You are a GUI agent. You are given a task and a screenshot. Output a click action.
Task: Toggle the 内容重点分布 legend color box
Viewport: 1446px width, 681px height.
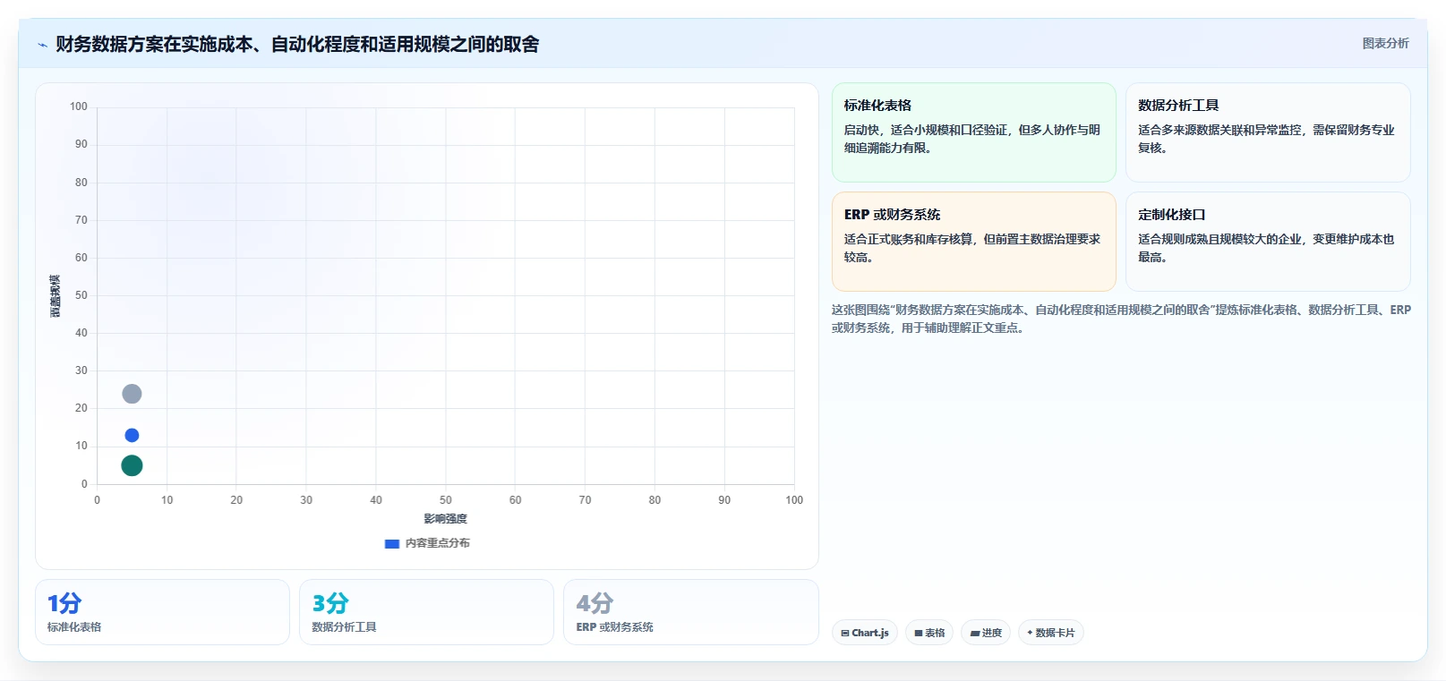coord(391,543)
